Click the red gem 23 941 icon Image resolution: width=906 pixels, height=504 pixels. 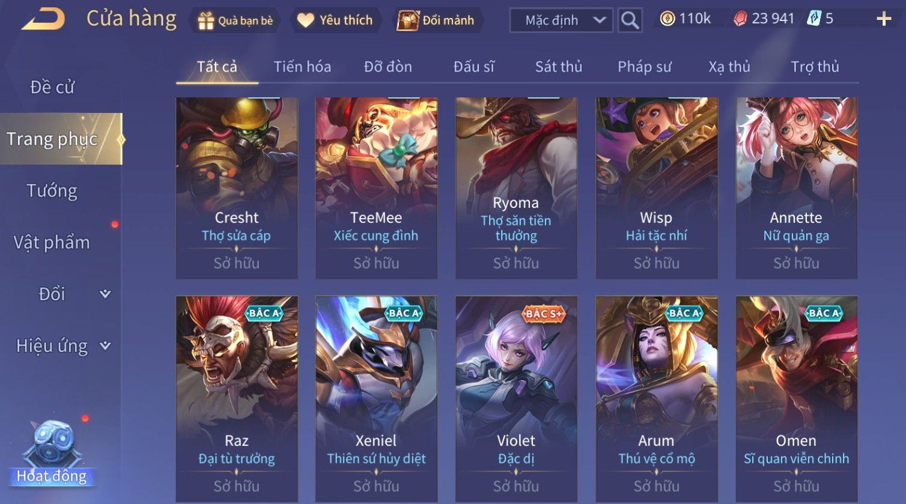pos(740,19)
